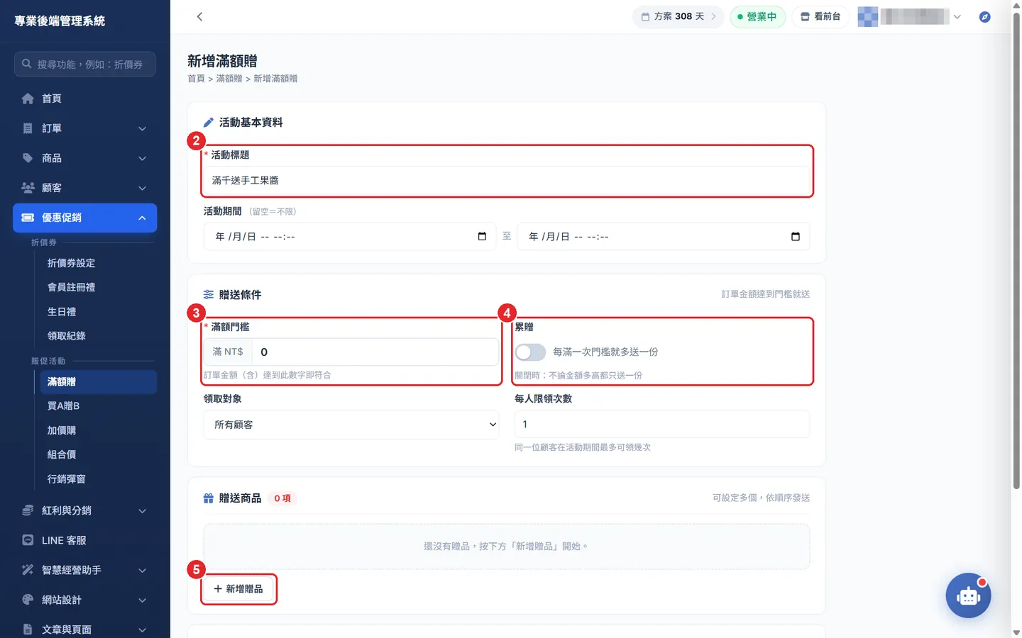Click the 看前台 button
The image size is (1022, 638).
coord(820,16)
